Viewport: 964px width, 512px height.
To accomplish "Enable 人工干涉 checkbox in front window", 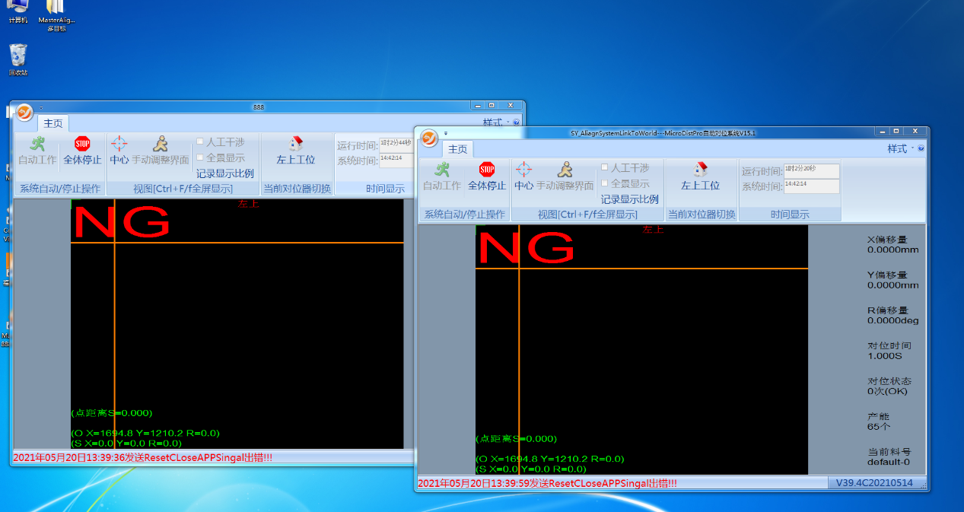I will pyautogui.click(x=605, y=167).
